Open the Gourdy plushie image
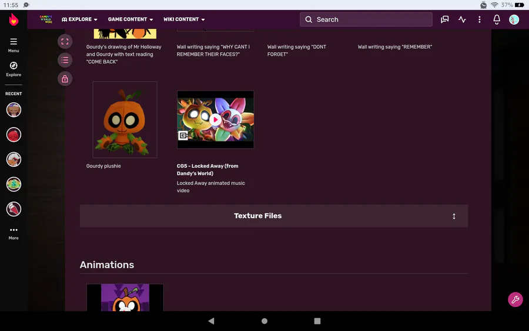529x331 pixels. pos(125,119)
